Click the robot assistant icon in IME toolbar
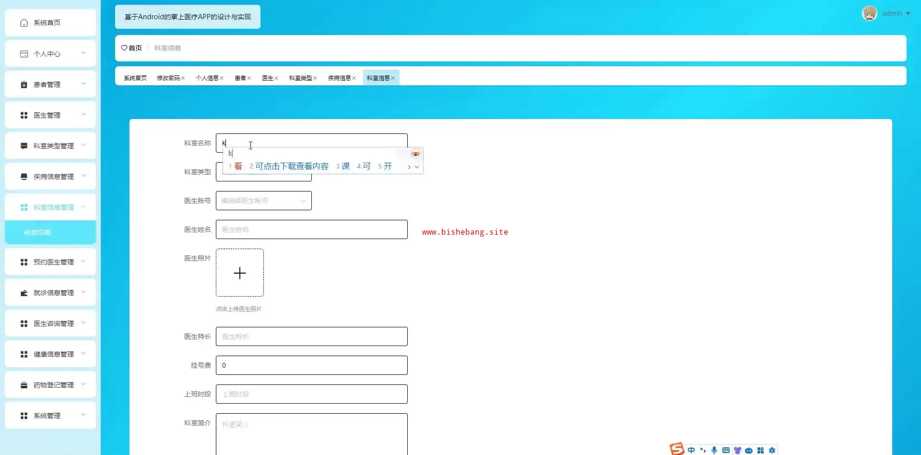The width and height of the screenshot is (921, 455). click(749, 450)
